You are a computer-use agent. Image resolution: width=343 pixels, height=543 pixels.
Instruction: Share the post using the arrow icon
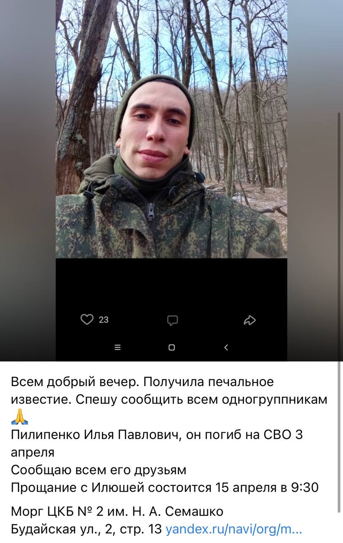250,320
